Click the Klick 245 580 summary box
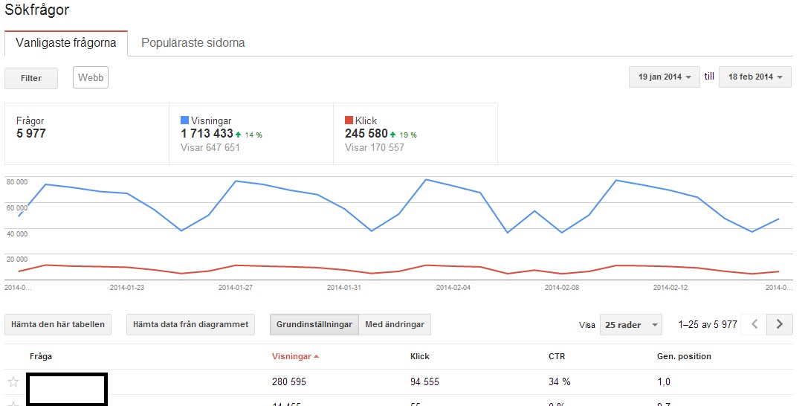The height and width of the screenshot is (406, 808). point(416,134)
